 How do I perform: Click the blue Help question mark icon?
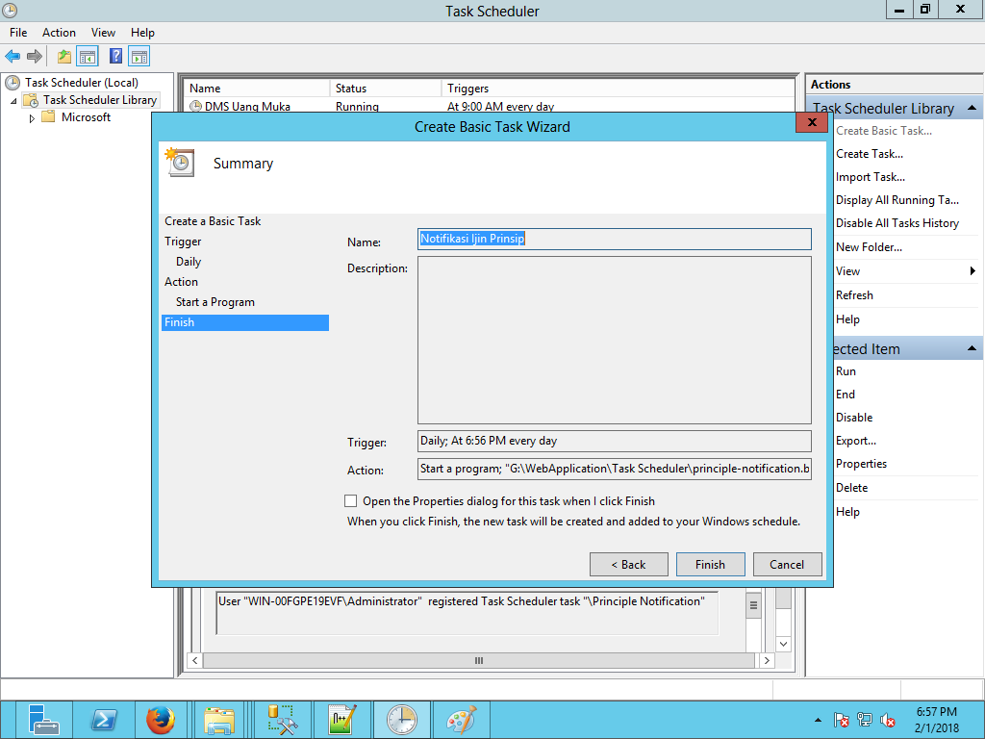[115, 57]
